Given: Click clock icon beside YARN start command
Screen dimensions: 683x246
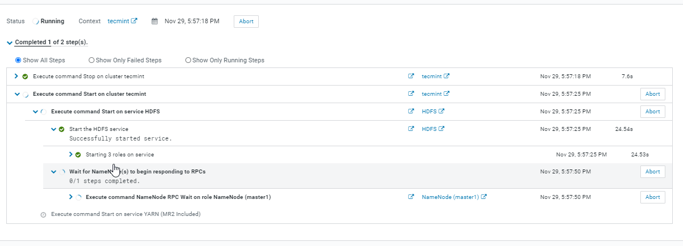Looking at the screenshot, I should coord(43,215).
